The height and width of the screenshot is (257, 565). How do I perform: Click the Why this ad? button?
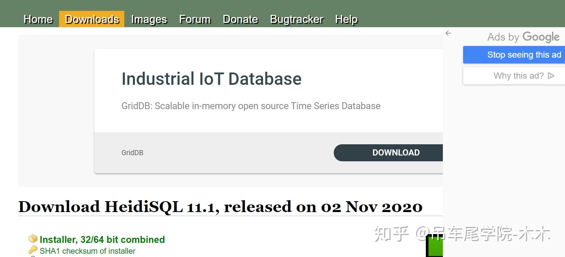point(518,76)
